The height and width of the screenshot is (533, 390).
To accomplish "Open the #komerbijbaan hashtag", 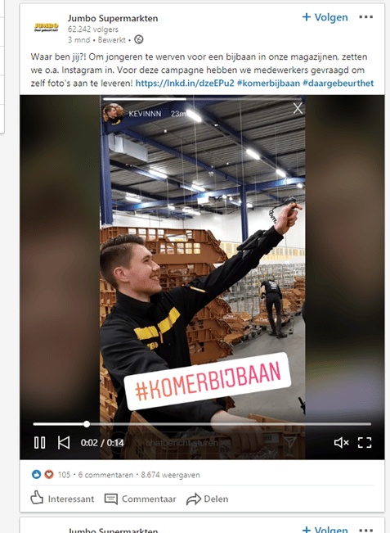I will [x=268, y=84].
